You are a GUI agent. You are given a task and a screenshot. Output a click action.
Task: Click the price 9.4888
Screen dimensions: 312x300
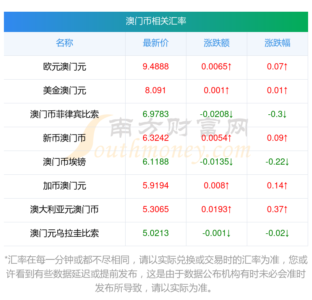[156, 66]
